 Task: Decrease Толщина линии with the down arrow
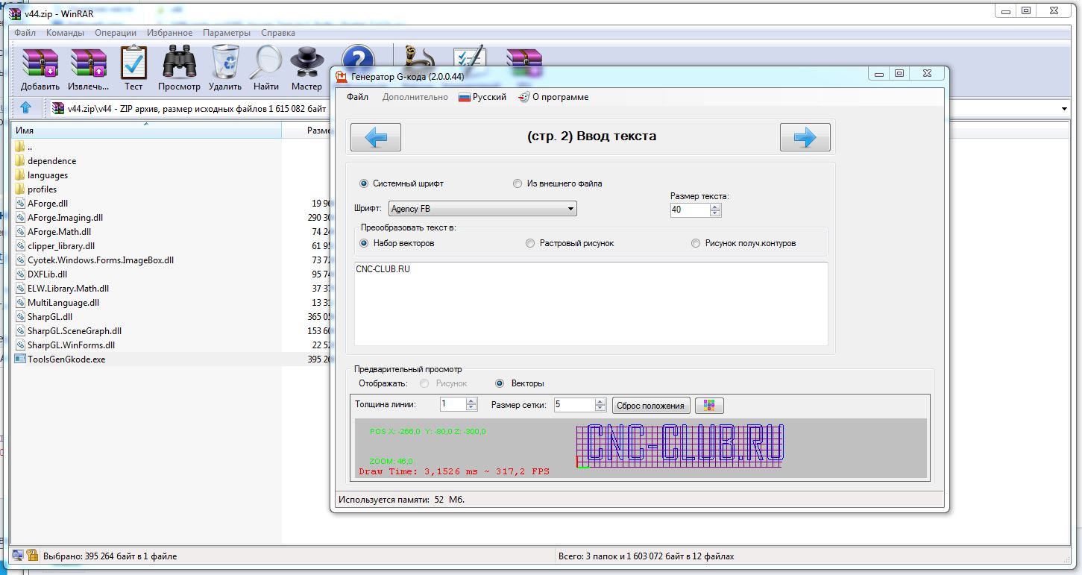click(471, 408)
